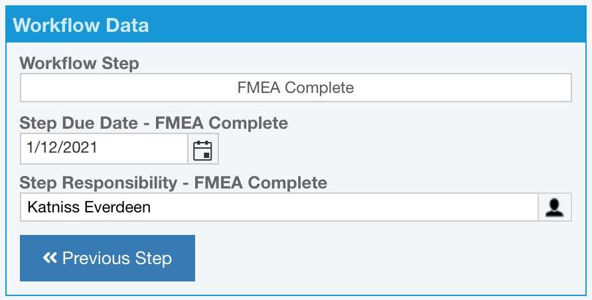Click blank space after the 1/12/2021 date

click(x=143, y=149)
